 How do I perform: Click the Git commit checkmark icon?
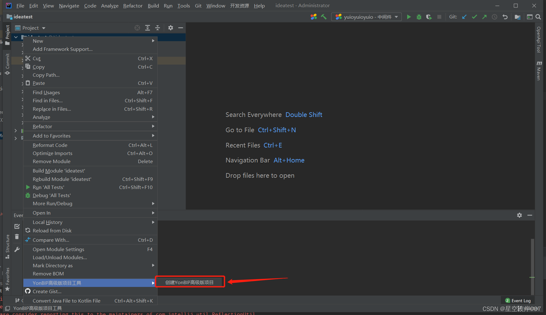pyautogui.click(x=474, y=17)
